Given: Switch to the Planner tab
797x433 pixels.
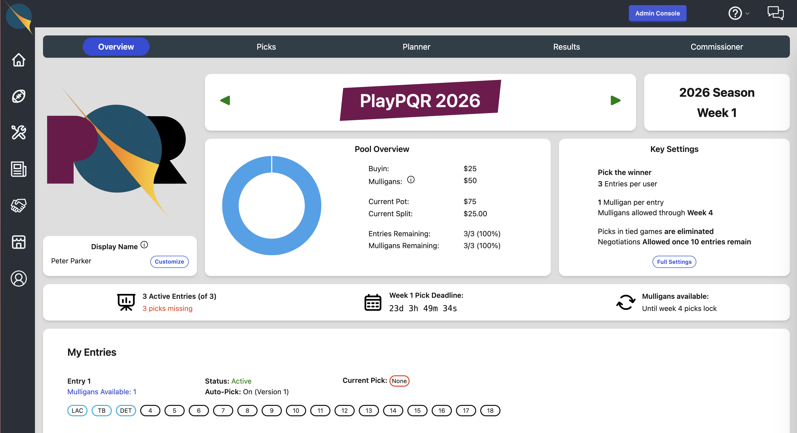Looking at the screenshot, I should (416, 47).
